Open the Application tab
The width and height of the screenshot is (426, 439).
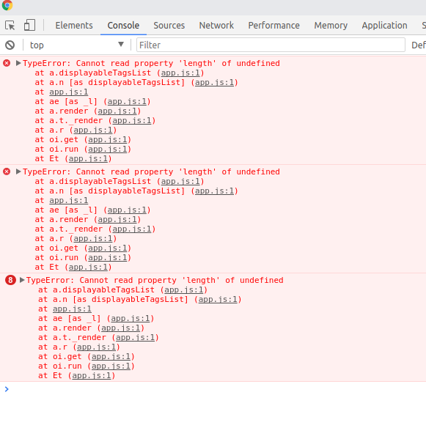384,26
